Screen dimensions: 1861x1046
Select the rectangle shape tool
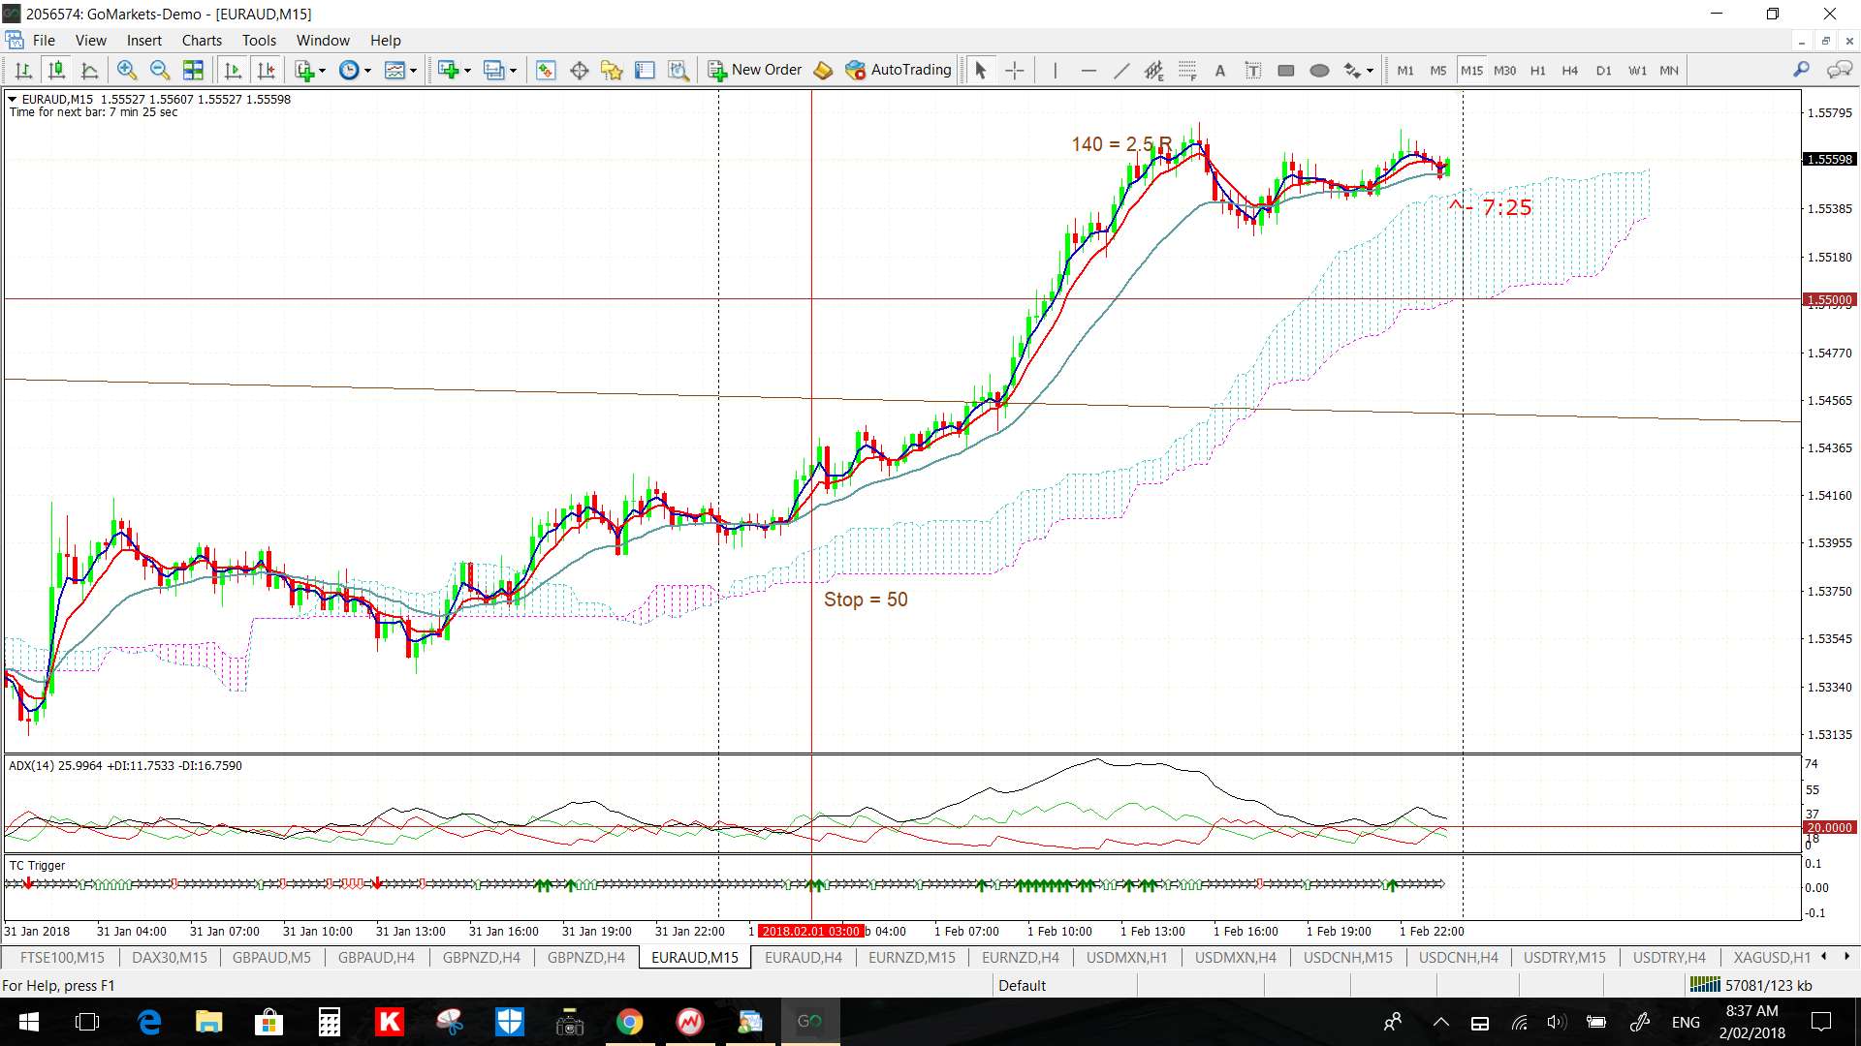(x=1286, y=70)
